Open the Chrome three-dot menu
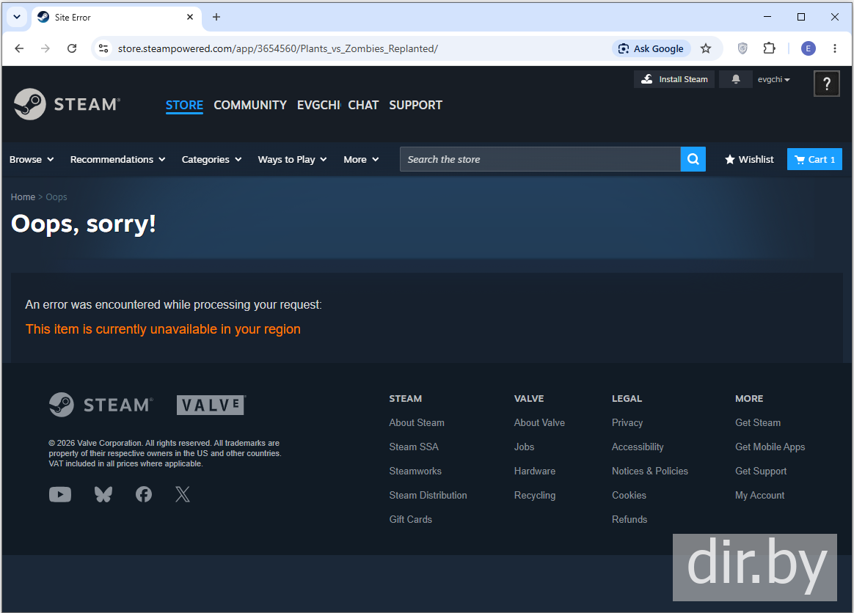 tap(834, 48)
